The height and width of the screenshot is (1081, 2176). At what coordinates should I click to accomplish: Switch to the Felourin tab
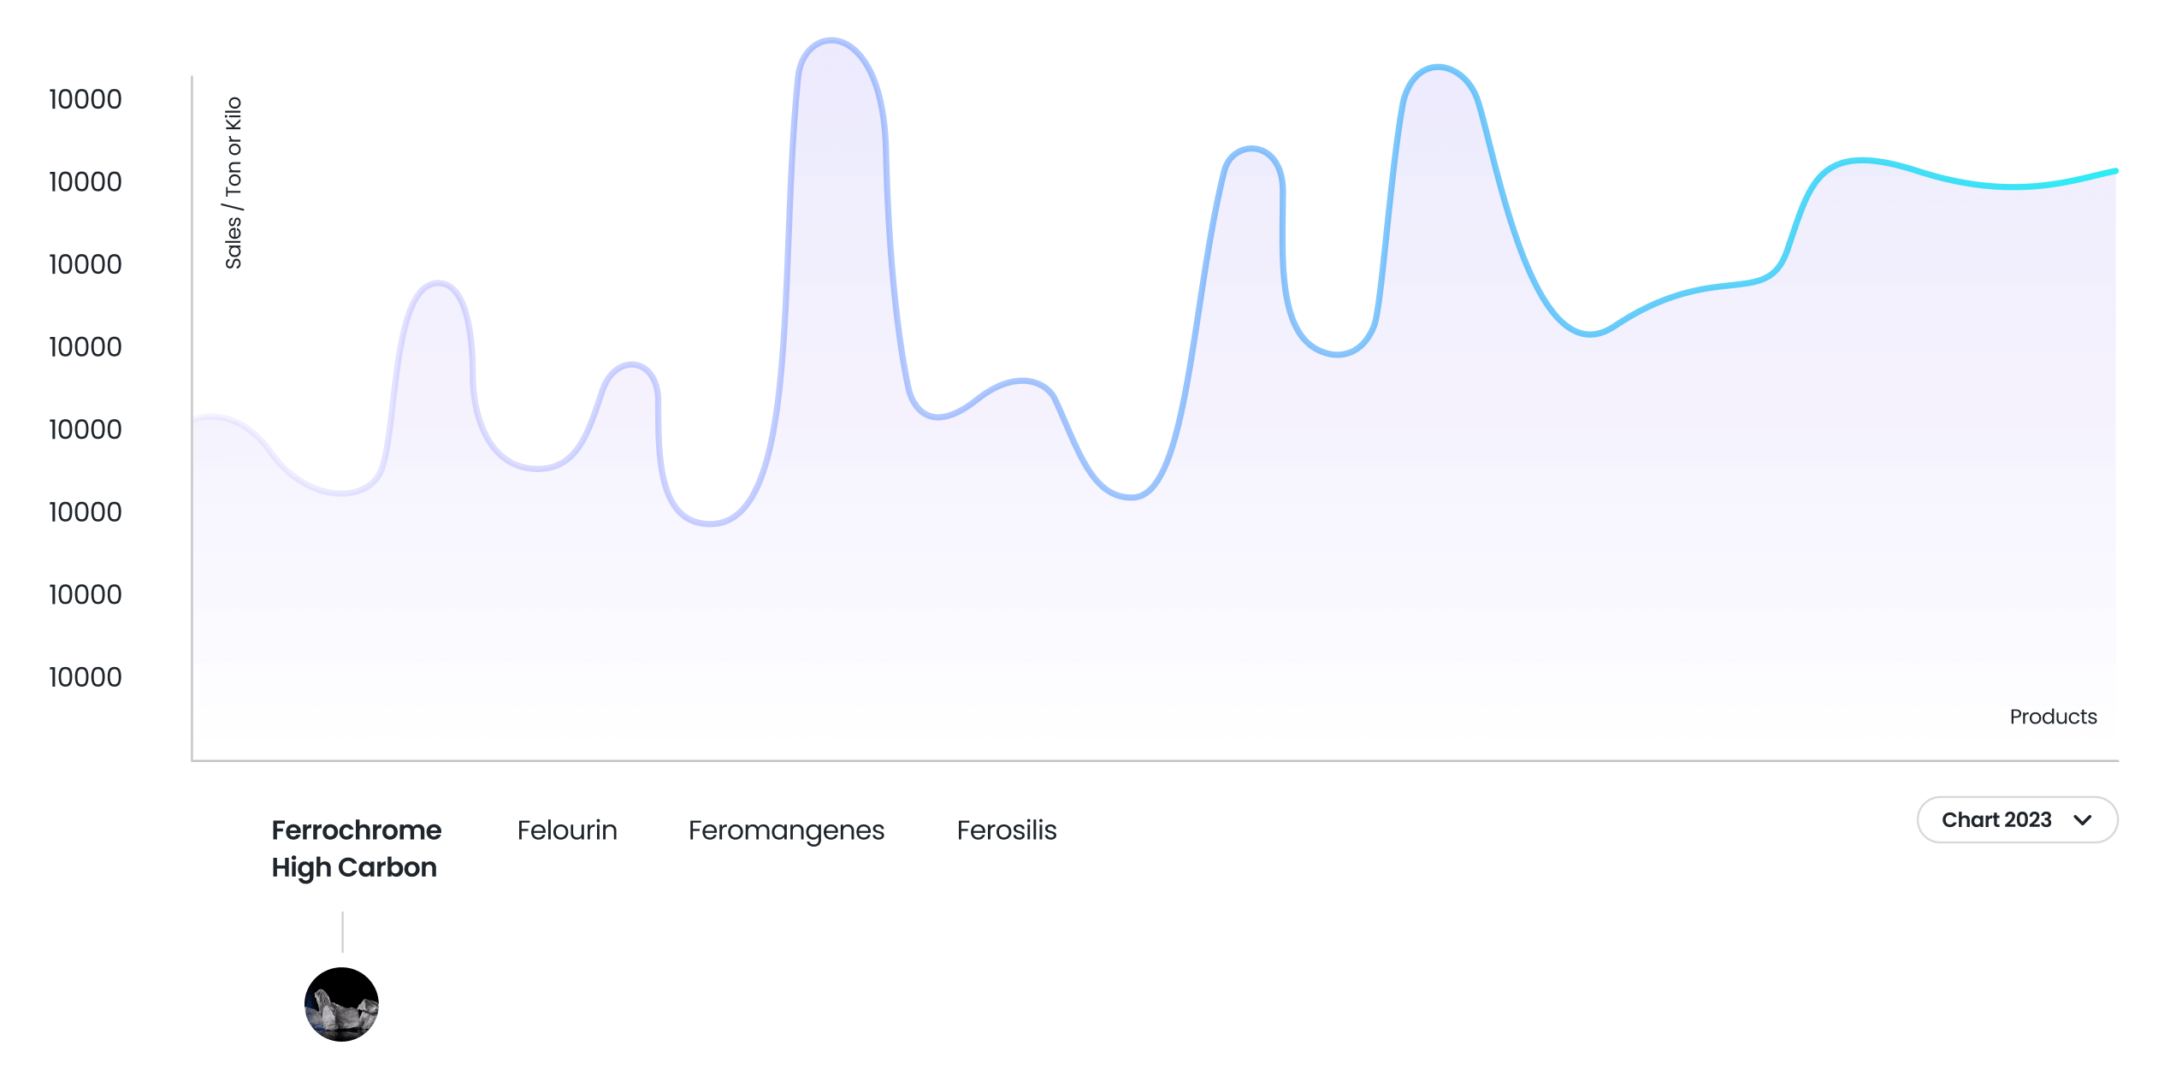(567, 830)
